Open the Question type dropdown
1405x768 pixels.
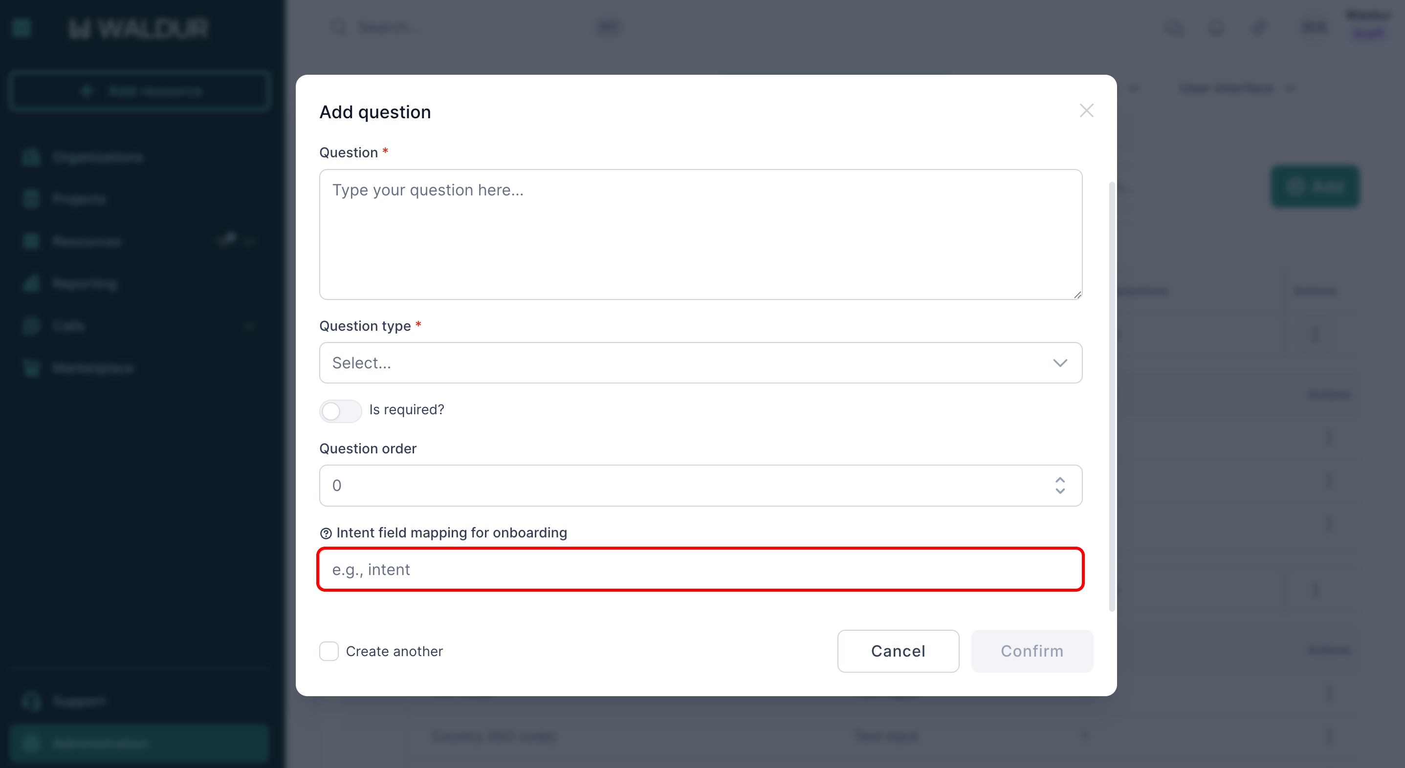(655, 363)
